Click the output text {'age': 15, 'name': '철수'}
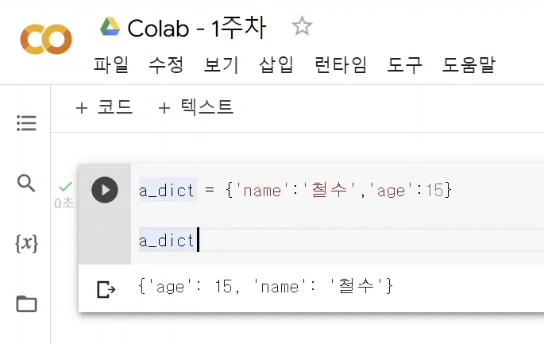The width and height of the screenshot is (544, 344). click(x=265, y=287)
